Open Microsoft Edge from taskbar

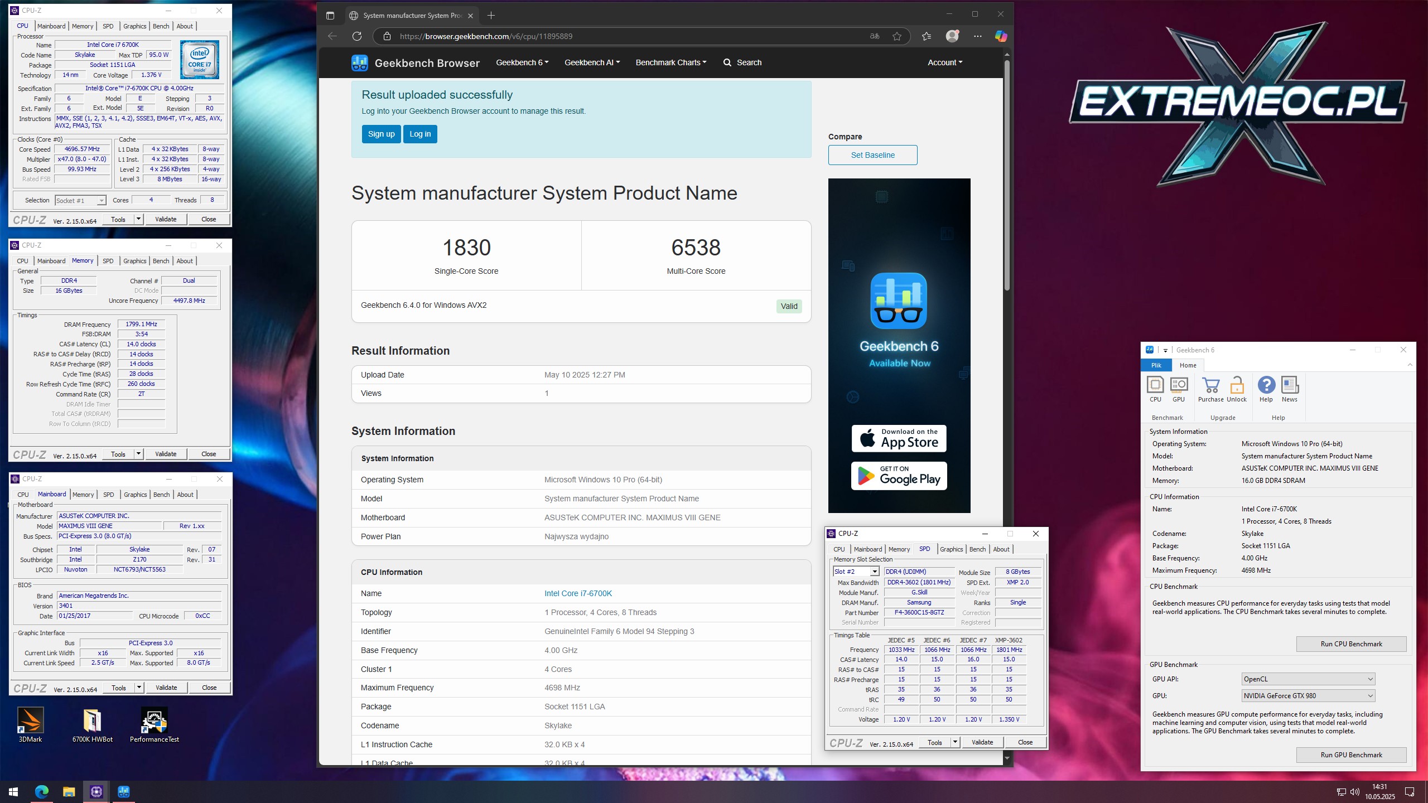pyautogui.click(x=42, y=792)
